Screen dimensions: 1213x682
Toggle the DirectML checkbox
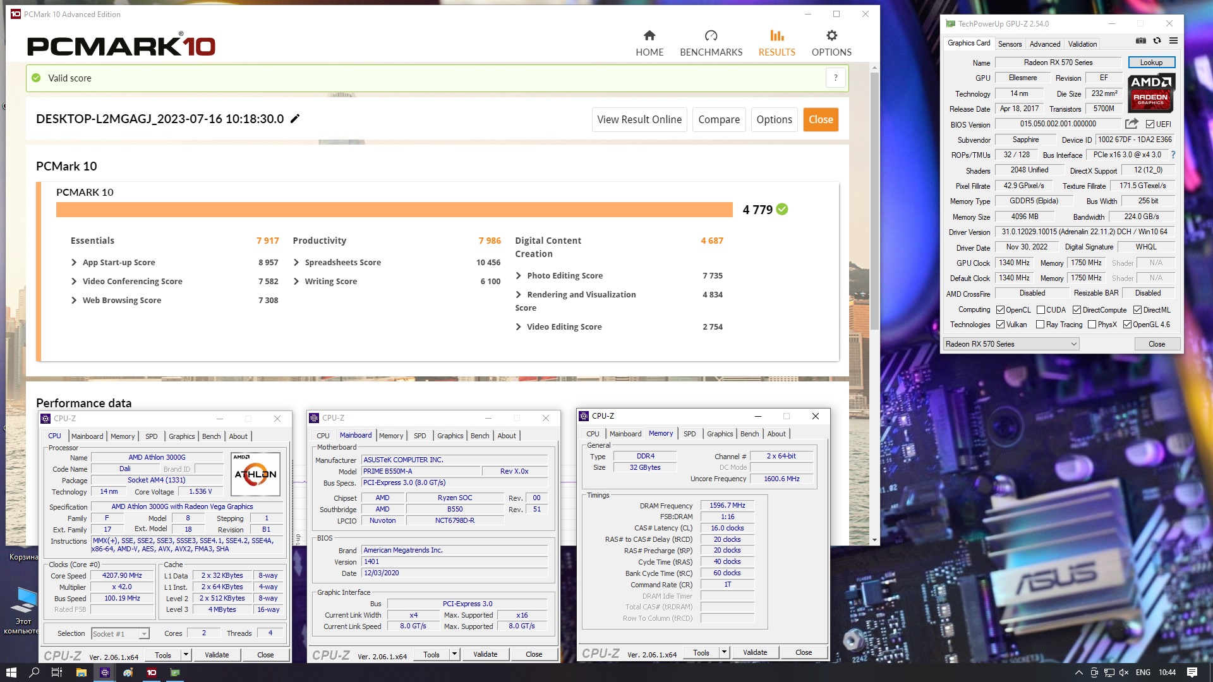[1137, 310]
